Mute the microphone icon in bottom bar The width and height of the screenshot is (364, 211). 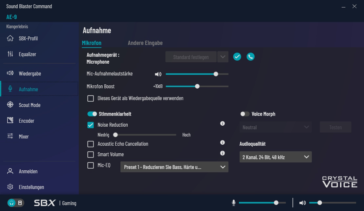234,203
